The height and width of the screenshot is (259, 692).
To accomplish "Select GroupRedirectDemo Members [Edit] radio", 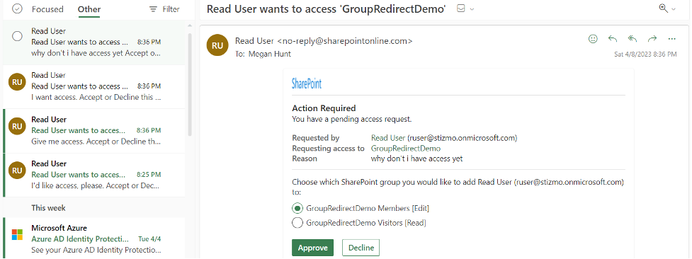I will 298,208.
